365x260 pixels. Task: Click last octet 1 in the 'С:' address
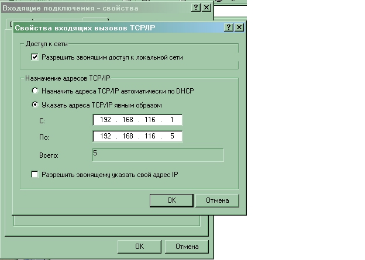tap(171, 120)
